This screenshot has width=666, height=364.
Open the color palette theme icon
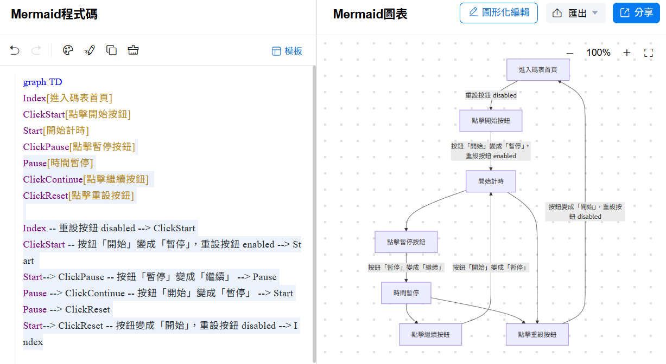[68, 50]
